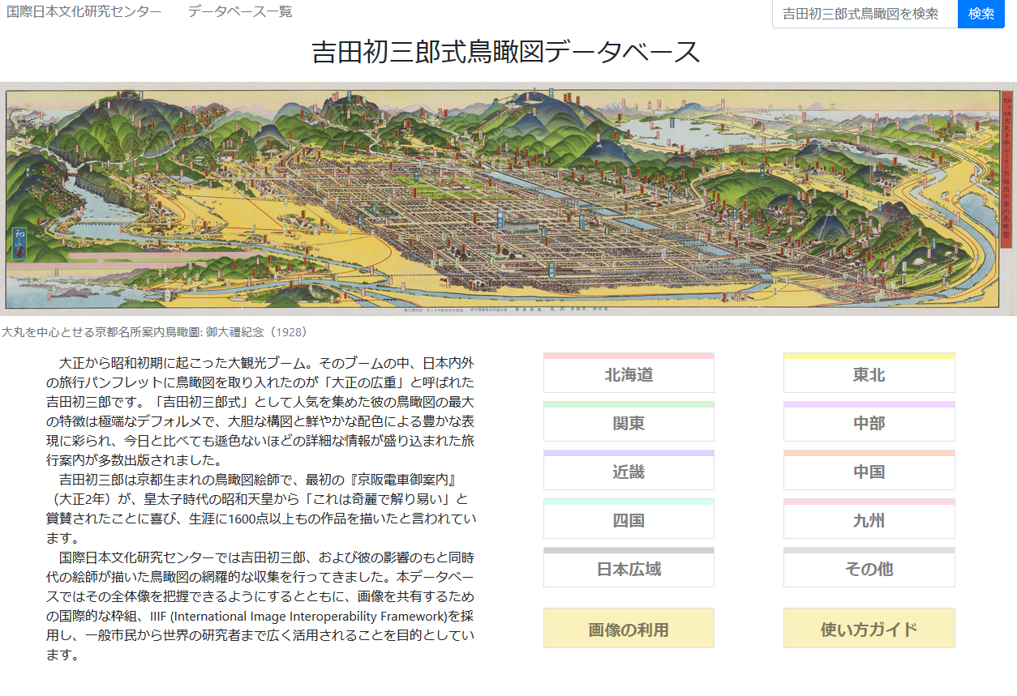This screenshot has width=1017, height=696.
Task: Click the 検索 search button
Action: (981, 14)
